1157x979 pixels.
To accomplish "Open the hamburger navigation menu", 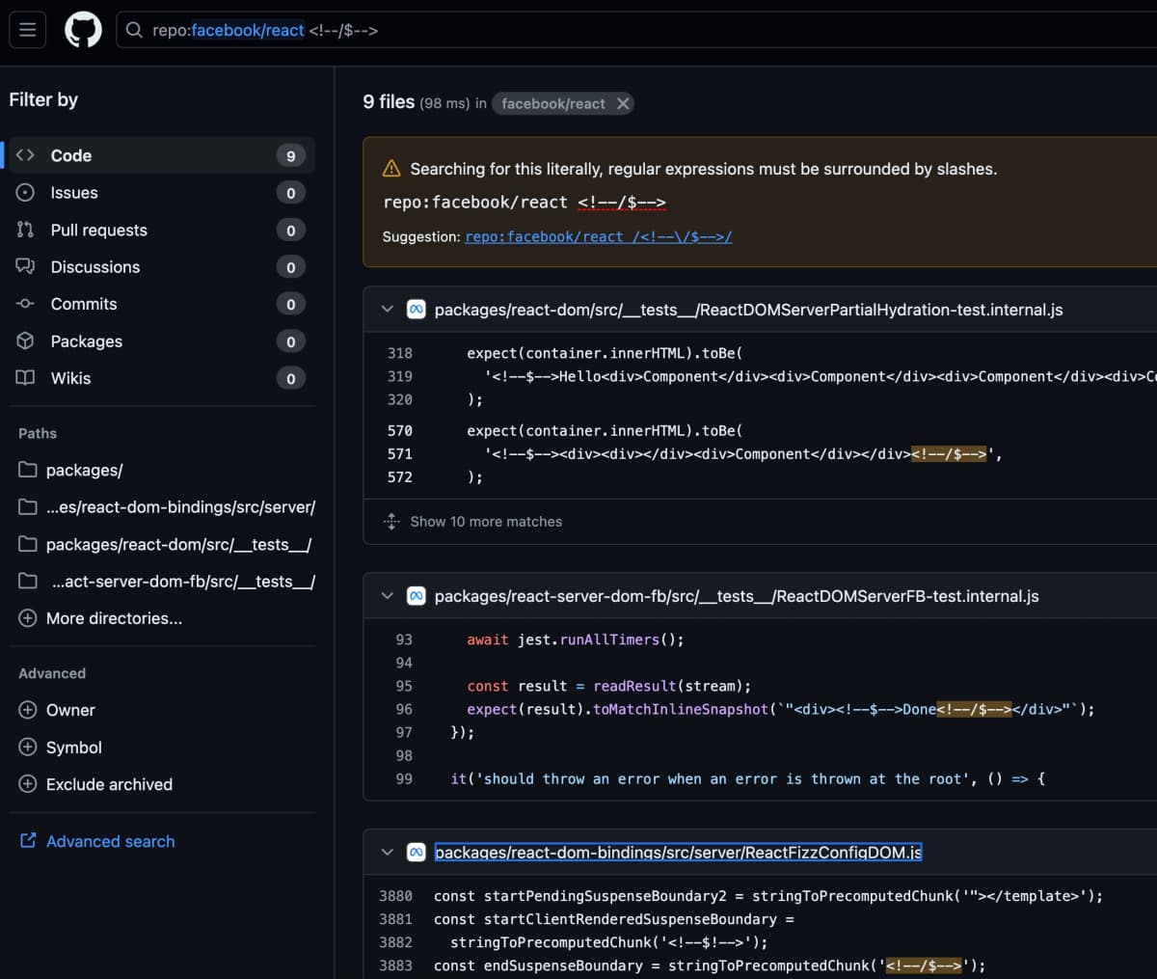I will [x=28, y=30].
